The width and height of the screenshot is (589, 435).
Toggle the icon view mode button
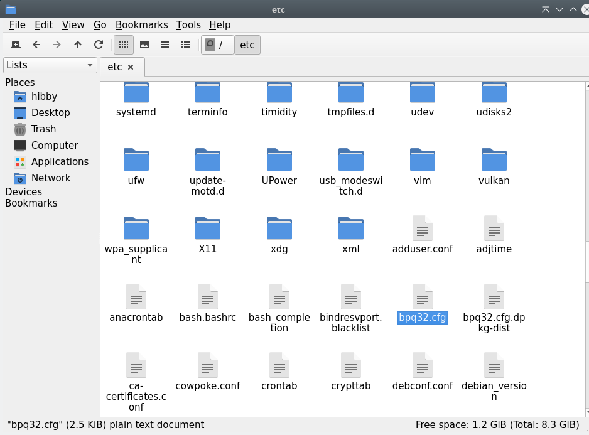[x=124, y=45]
